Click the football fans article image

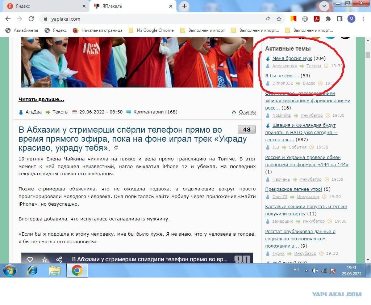pyautogui.click(x=137, y=62)
